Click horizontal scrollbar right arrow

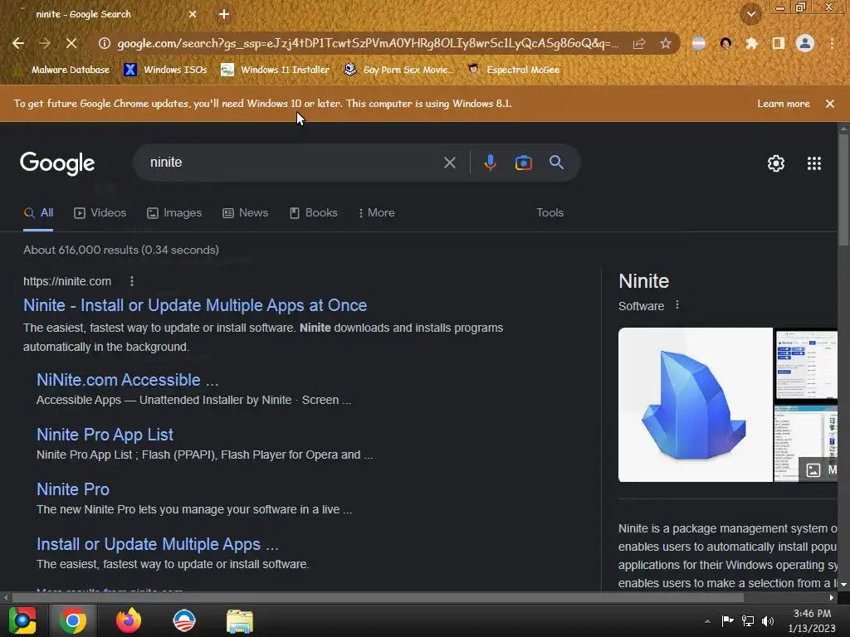(x=832, y=597)
